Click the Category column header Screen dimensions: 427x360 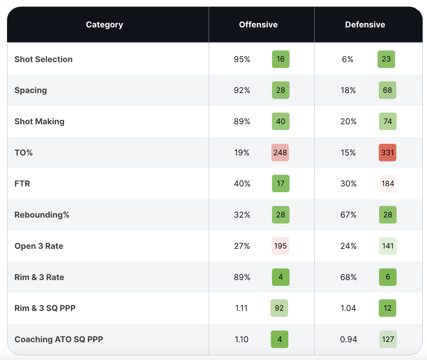104,25
